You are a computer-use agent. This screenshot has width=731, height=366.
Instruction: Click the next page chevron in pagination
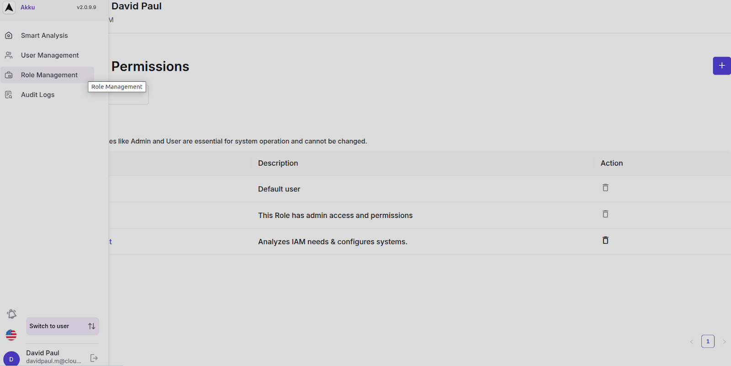pos(724,341)
